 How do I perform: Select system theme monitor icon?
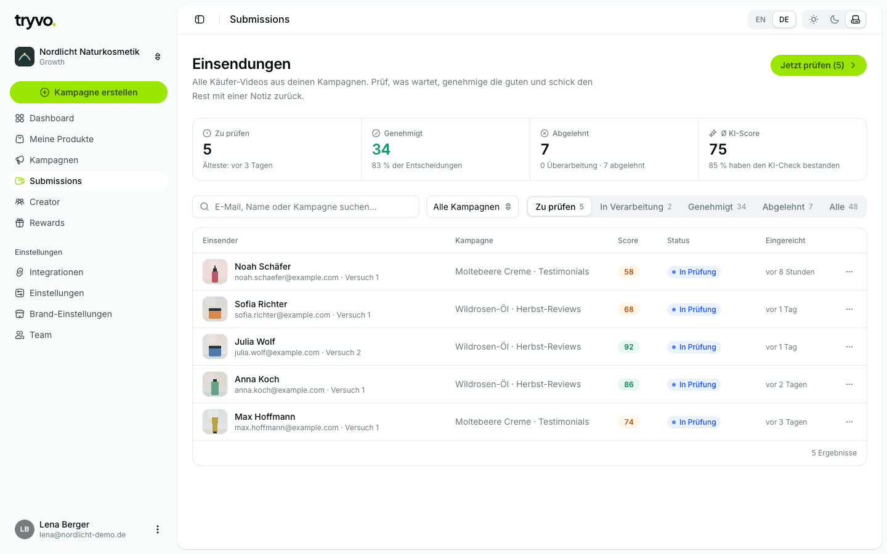[856, 20]
